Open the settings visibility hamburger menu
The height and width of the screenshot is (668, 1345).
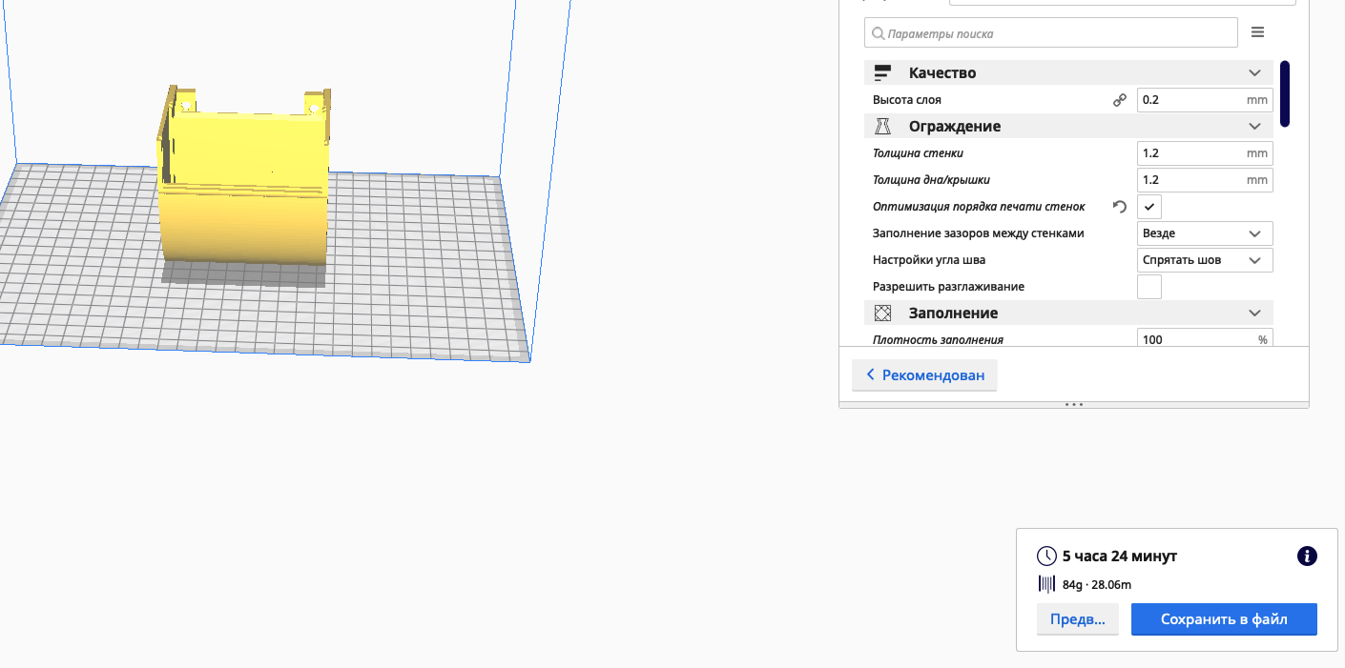click(x=1257, y=32)
